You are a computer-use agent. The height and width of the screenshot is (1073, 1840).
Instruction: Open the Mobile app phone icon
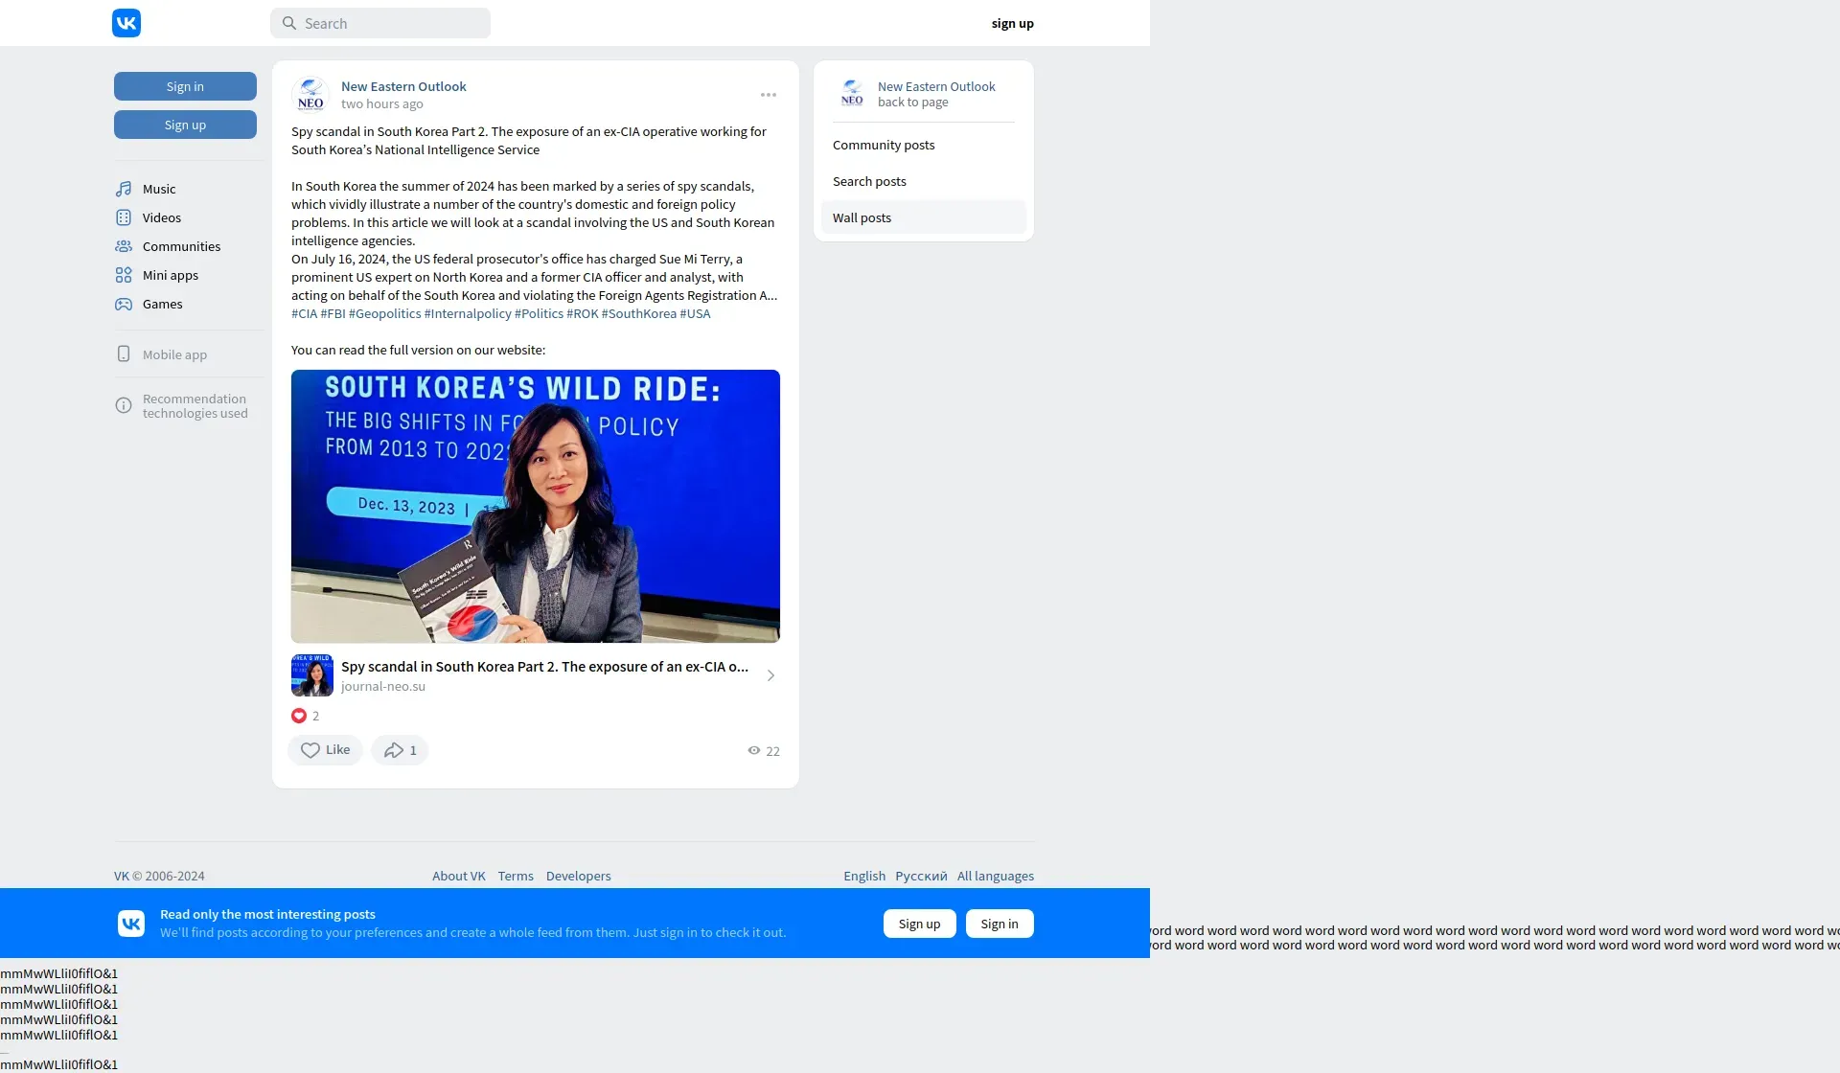coord(124,354)
